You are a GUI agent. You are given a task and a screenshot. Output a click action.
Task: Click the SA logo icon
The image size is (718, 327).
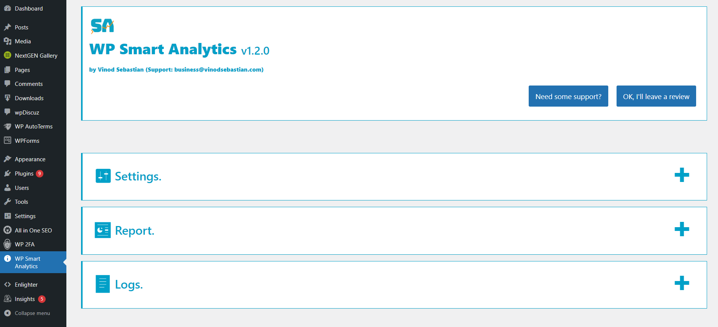point(102,26)
